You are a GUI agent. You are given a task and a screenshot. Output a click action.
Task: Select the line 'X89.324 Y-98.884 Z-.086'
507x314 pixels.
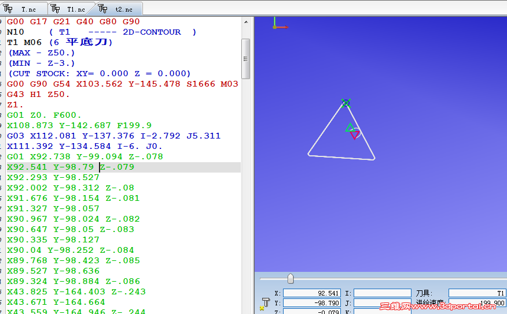74,281
